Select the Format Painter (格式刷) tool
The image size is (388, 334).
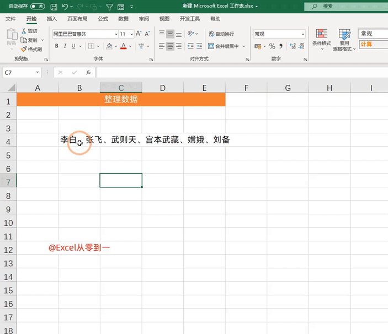click(31, 49)
